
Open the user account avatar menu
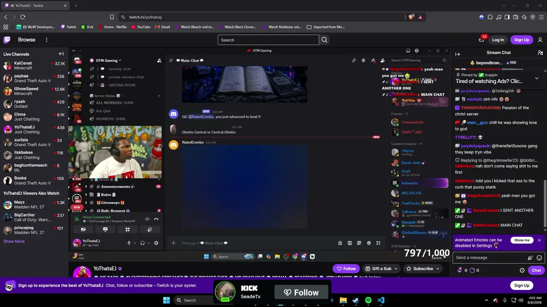point(540,40)
